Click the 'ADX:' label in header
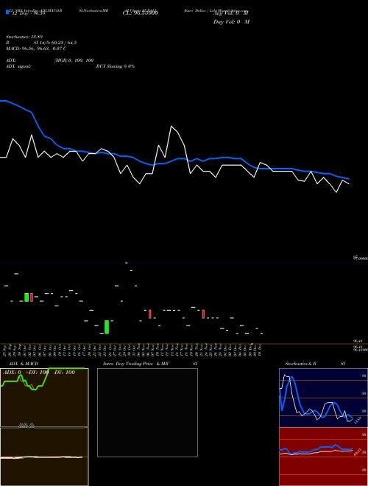 click(11, 60)
